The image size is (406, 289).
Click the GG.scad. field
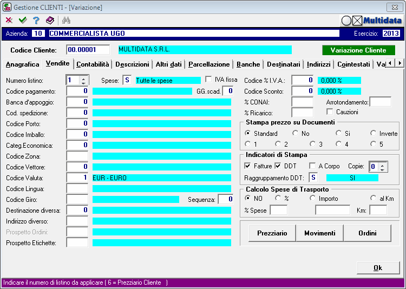click(228, 91)
